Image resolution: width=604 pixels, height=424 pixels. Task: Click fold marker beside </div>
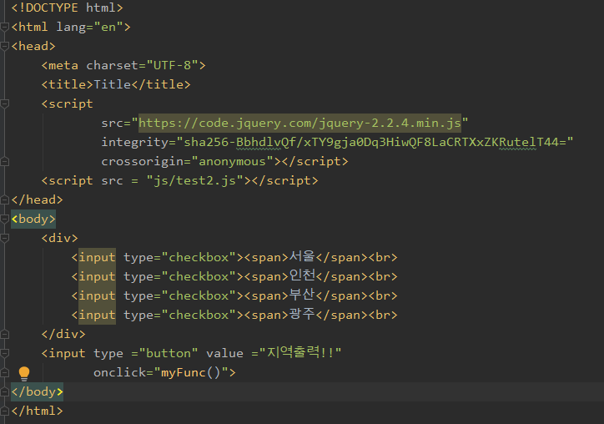tap(4, 334)
